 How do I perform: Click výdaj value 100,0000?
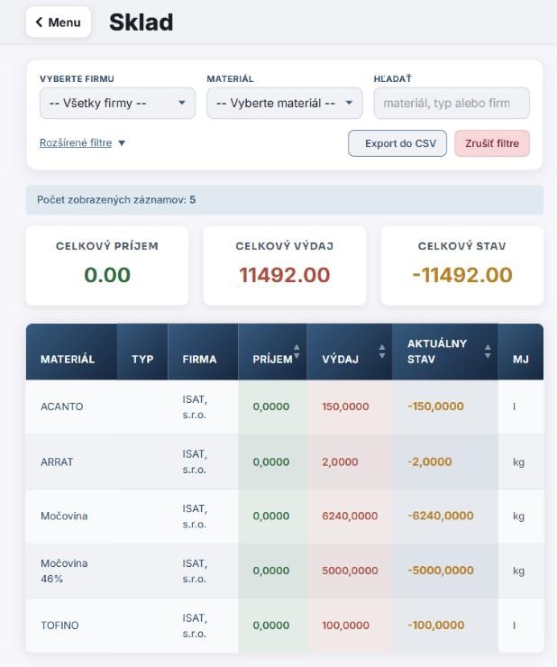click(x=345, y=626)
